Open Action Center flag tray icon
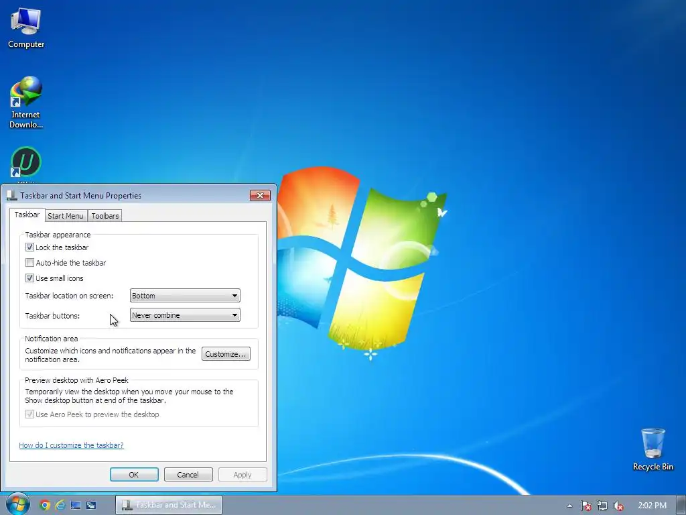The height and width of the screenshot is (515, 686). (586, 506)
